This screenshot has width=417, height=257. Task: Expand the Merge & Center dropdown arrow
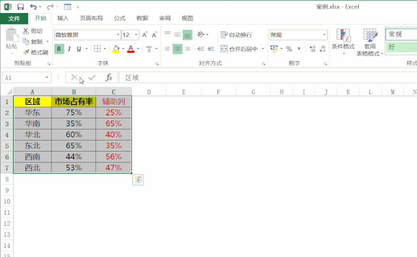263,49
